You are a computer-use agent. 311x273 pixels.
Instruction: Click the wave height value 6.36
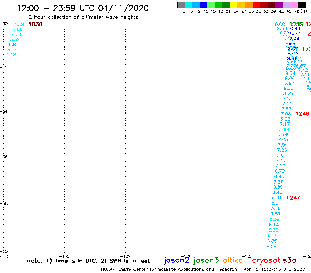click(x=272, y=241)
